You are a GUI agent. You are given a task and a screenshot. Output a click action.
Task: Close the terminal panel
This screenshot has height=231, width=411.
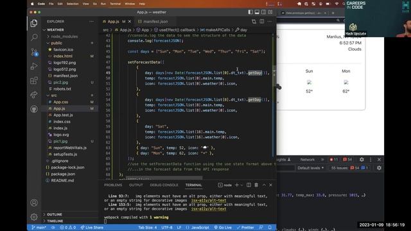pyautogui.click(x=271, y=185)
